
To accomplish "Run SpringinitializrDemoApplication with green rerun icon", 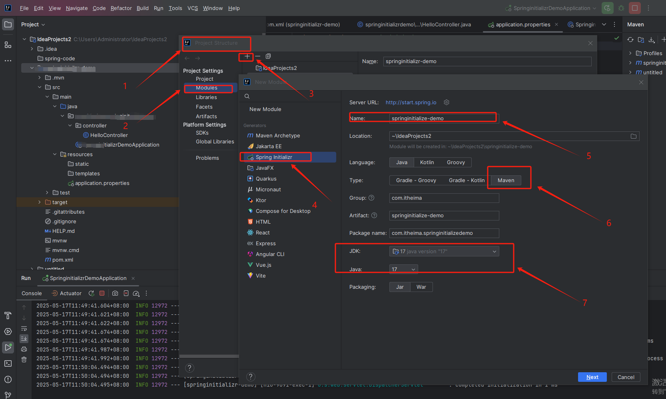I will point(608,8).
